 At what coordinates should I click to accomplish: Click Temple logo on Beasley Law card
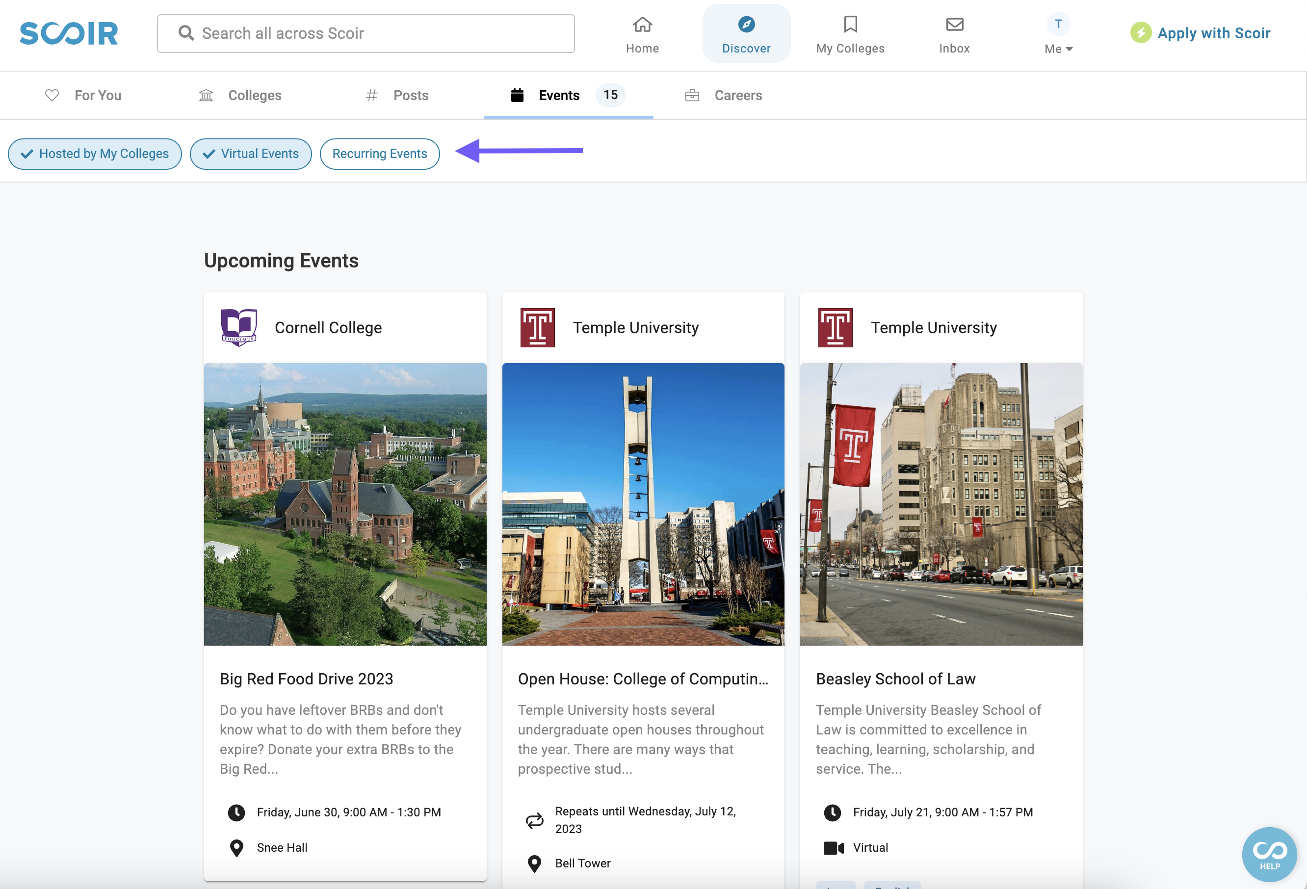[x=835, y=327]
